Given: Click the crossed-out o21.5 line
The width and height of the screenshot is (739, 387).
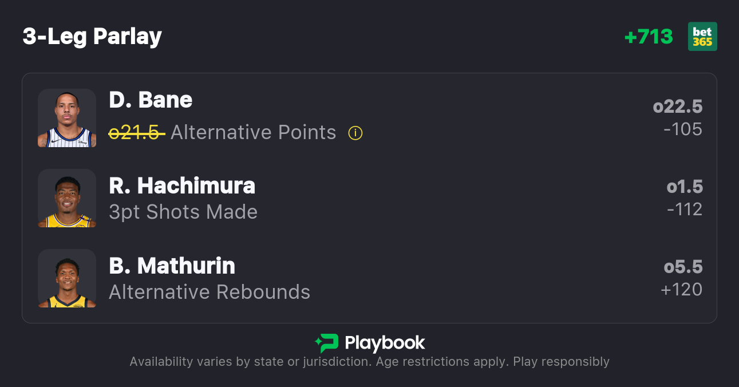Looking at the screenshot, I should click(137, 133).
